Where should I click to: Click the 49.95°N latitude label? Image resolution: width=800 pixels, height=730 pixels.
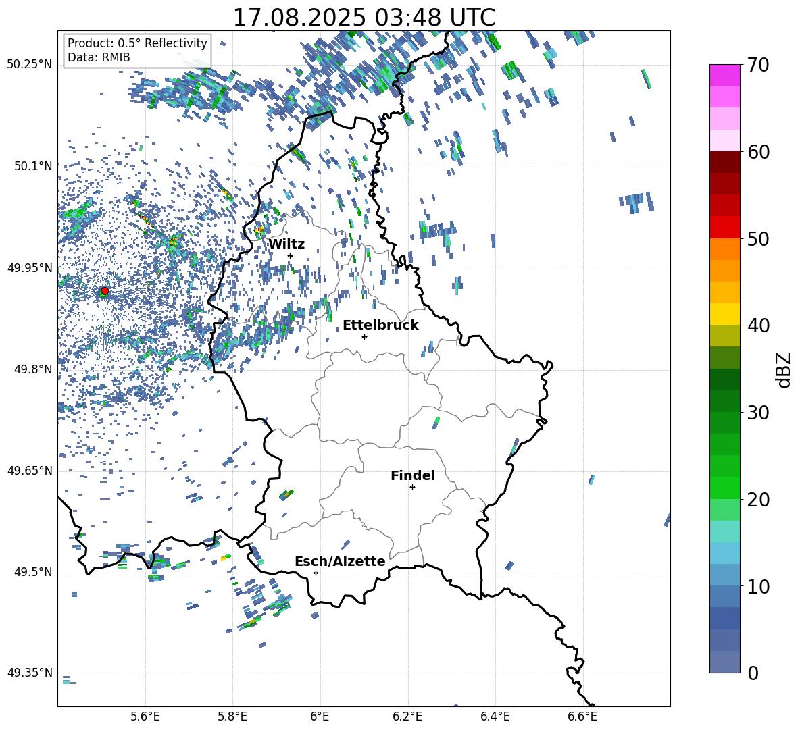click(30, 268)
